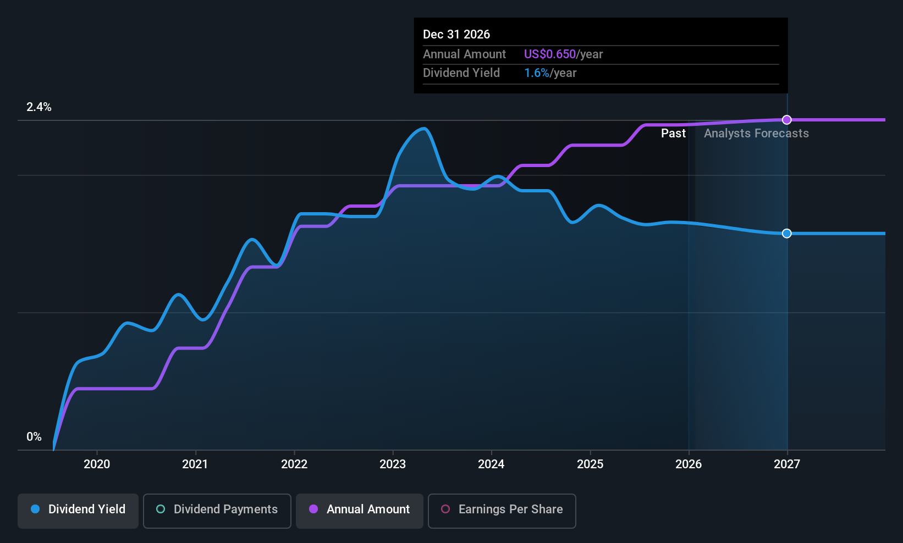Click the 2021 x-axis label
This screenshot has height=543, width=903.
point(195,464)
